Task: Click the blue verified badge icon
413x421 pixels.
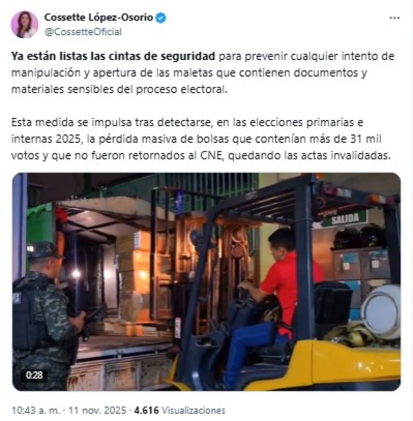Action: [161, 18]
